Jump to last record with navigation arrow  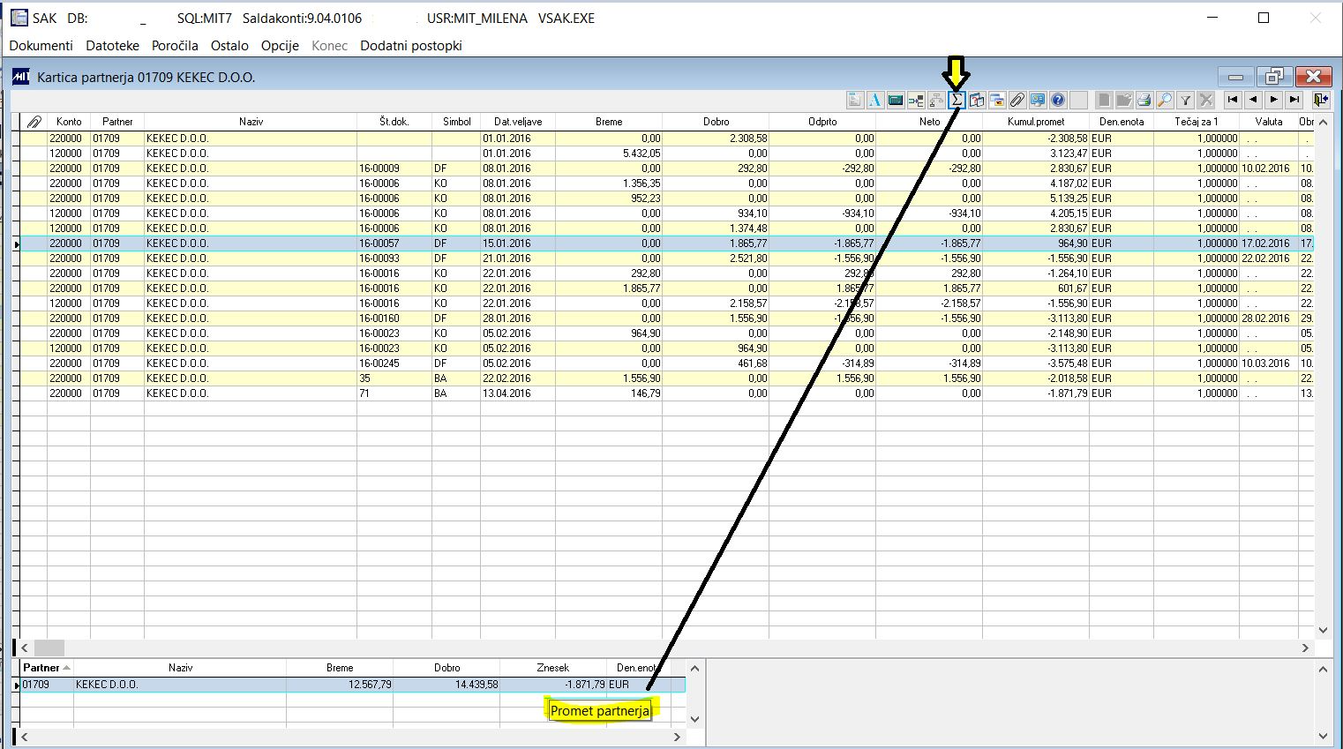pyautogui.click(x=1294, y=100)
